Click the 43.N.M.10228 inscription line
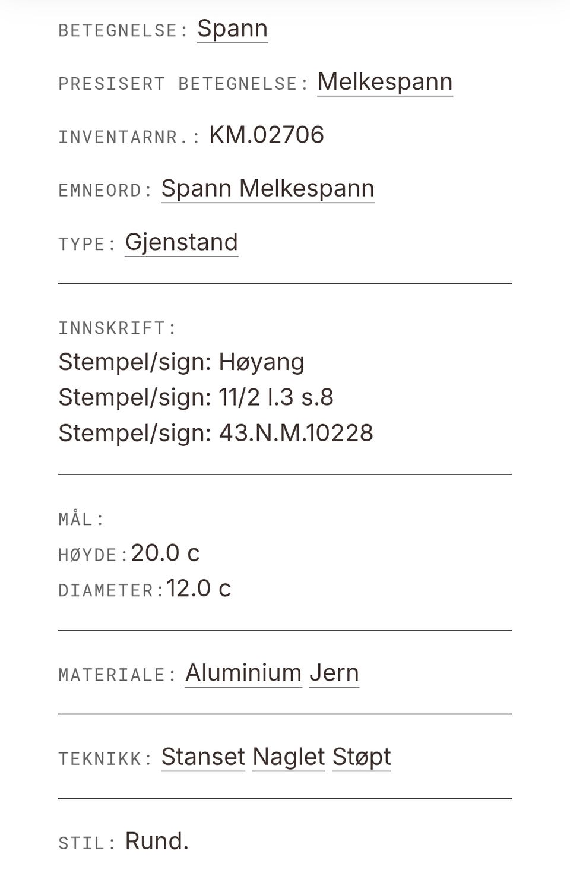The image size is (570, 873). 216,433
